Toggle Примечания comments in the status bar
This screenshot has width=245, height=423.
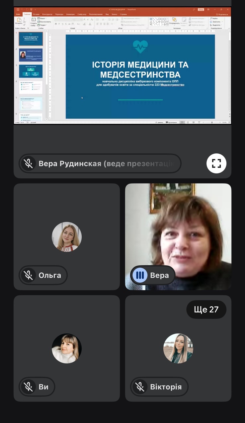pyautogui.click(x=172, y=122)
